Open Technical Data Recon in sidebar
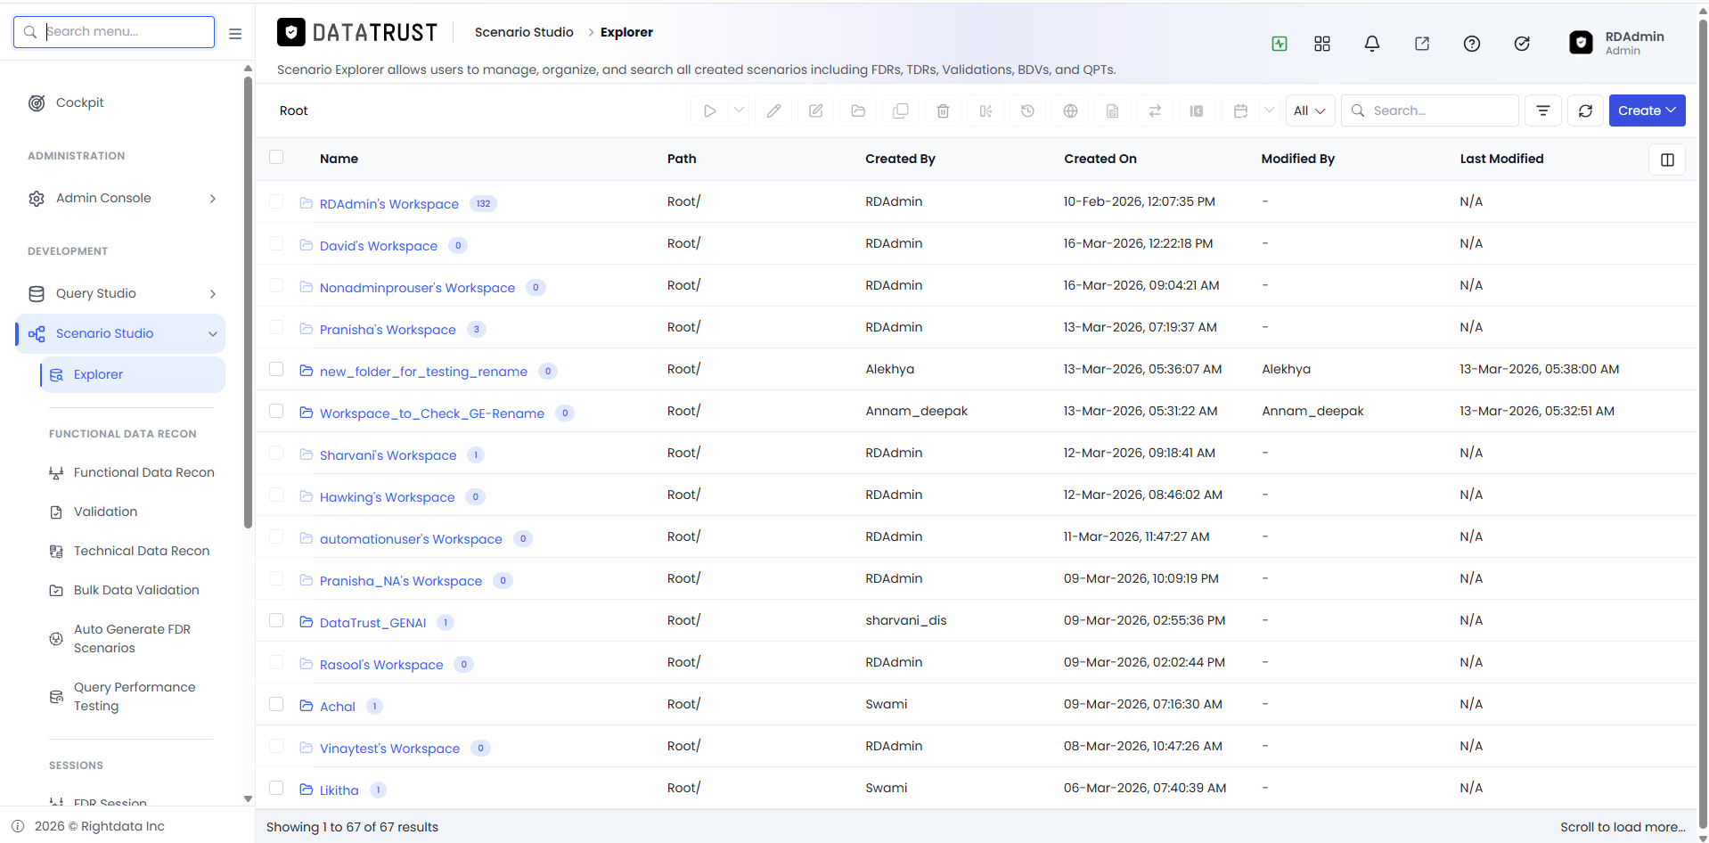Viewport: 1709px width, 843px height. coord(142,551)
